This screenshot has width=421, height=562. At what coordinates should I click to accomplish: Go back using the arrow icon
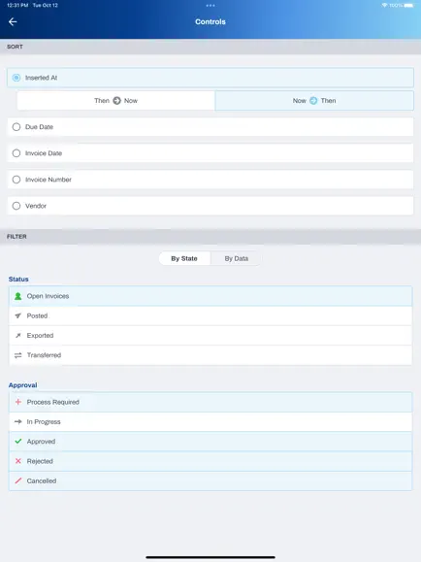(x=13, y=22)
